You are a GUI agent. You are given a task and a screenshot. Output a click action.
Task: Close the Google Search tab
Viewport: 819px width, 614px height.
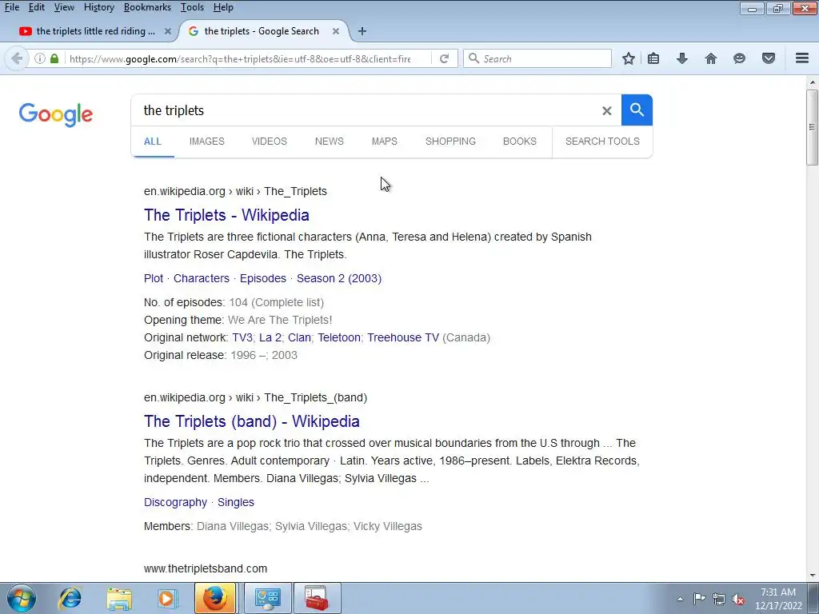(336, 31)
